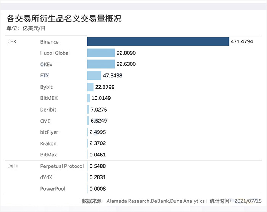Click the value 7.0276
Screen dimensions: 267x212
coord(99,110)
